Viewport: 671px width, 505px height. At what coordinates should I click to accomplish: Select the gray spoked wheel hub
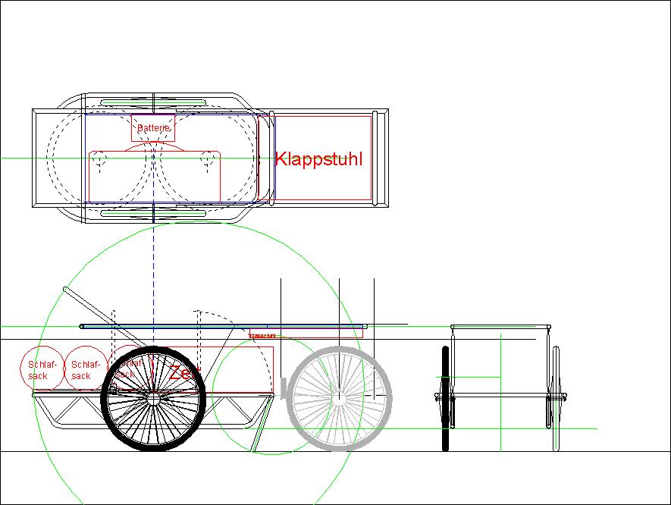point(339,397)
